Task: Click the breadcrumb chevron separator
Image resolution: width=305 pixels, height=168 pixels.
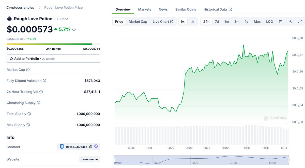Action: point(40,8)
